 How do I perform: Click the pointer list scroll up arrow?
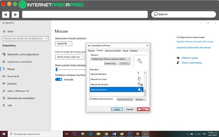(145, 73)
